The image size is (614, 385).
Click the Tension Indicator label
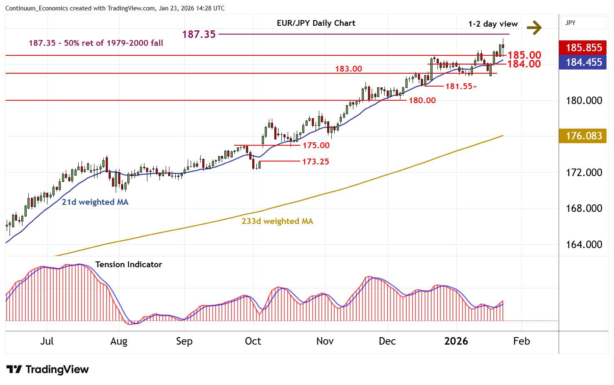(x=129, y=265)
